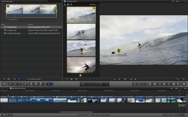Enable audio-only angle switching

tap(71, 4)
